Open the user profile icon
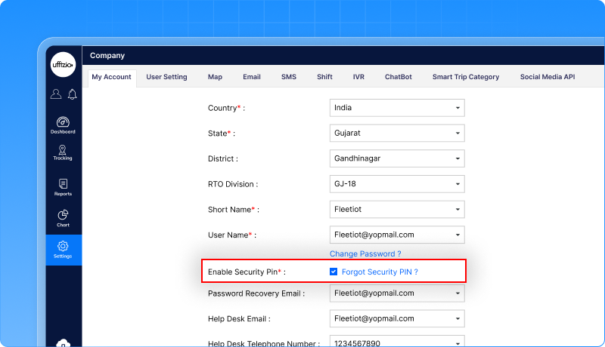Screen dimensions: 605x347 pyautogui.click(x=56, y=94)
